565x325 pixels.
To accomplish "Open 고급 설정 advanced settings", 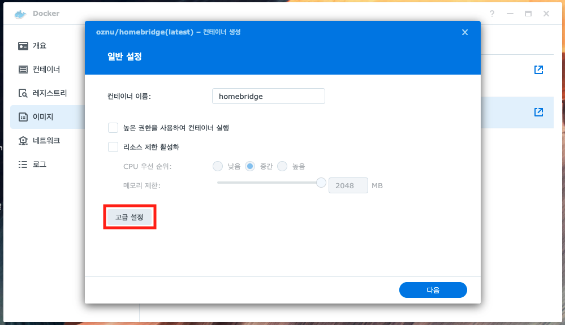I will 130,217.
